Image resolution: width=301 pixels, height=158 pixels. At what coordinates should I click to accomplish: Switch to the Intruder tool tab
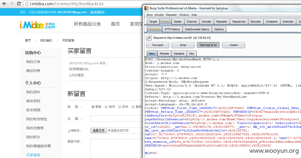(x=207, y=21)
